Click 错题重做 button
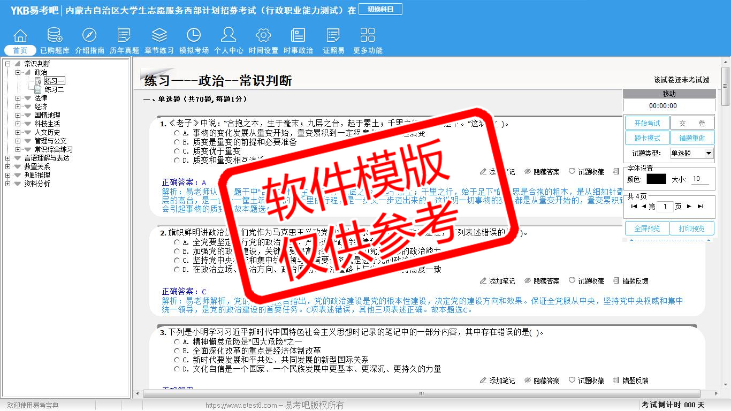This screenshot has width=731, height=411. (x=692, y=138)
